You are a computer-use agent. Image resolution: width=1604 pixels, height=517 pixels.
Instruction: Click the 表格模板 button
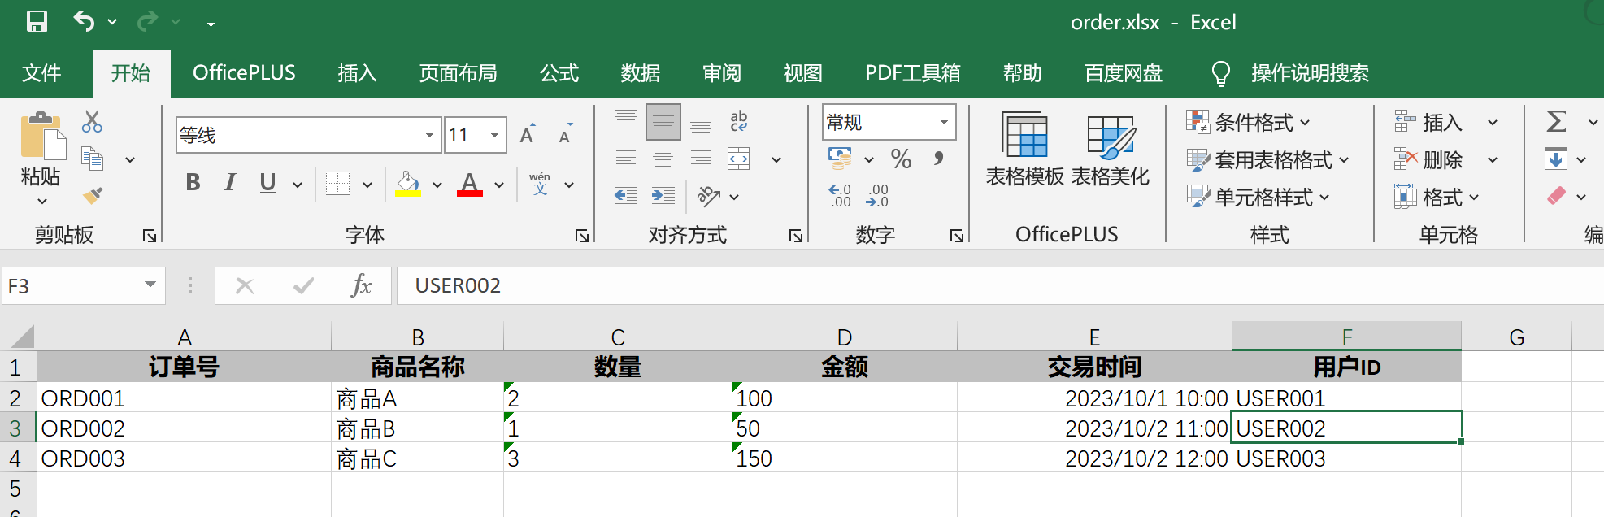pos(1024,150)
